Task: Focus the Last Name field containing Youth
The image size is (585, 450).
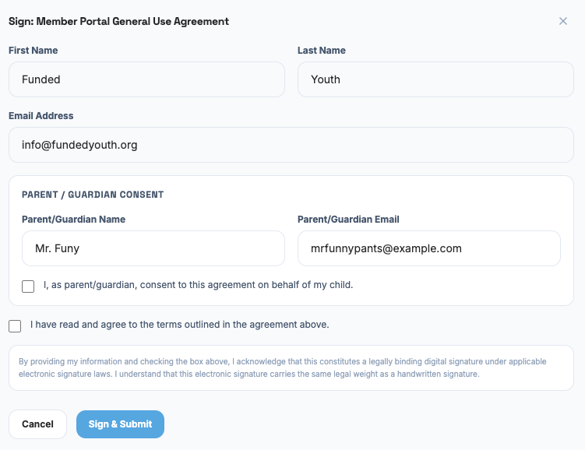Action: 435,79
